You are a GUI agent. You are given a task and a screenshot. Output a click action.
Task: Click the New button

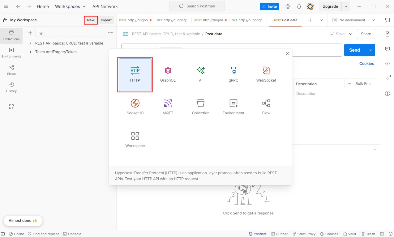91,20
